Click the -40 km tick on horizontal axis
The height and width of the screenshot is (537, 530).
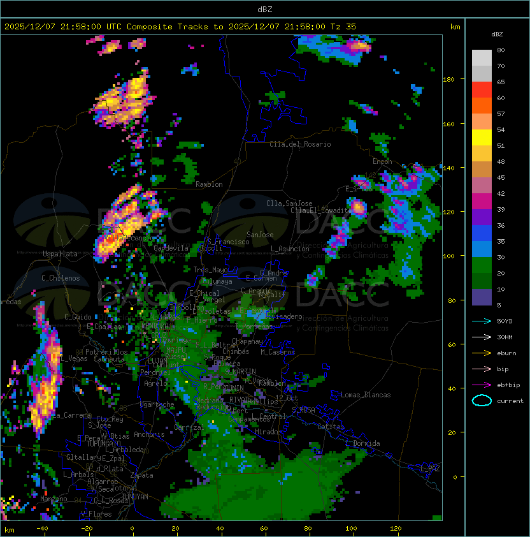42,529
